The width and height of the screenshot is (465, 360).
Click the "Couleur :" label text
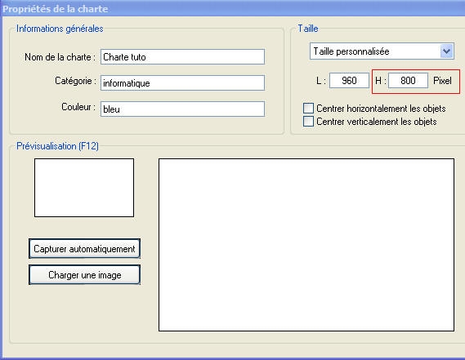[x=78, y=107]
